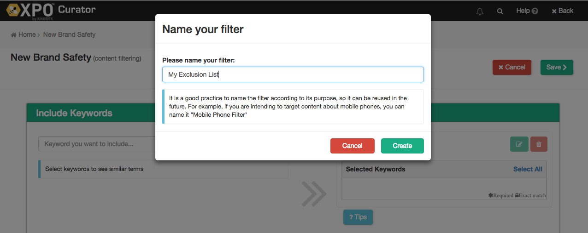This screenshot has height=233, width=588.
Task: Click the double chevron arrow between panels
Action: click(x=314, y=193)
